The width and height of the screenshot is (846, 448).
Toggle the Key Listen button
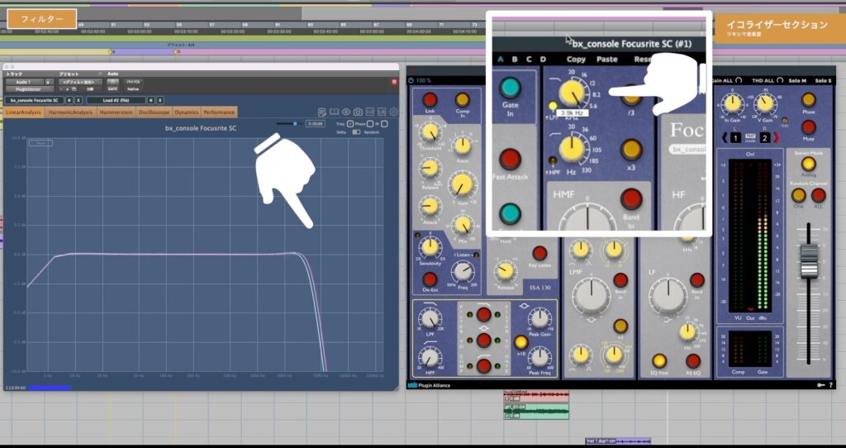click(539, 253)
